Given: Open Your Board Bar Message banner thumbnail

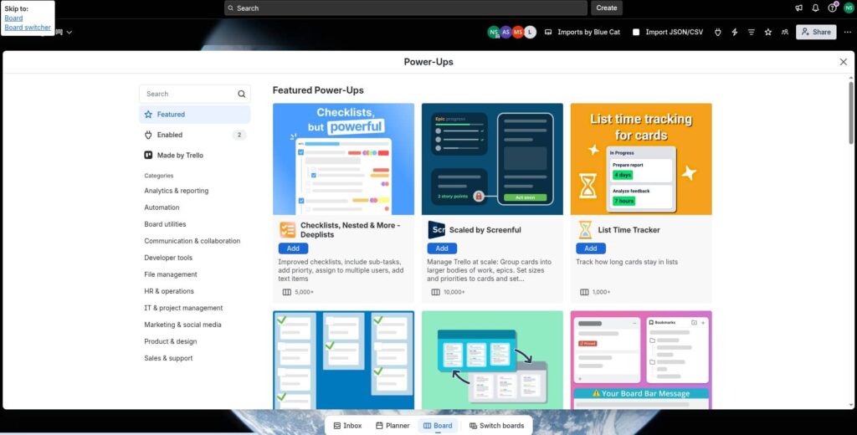Looking at the screenshot, I should (641, 361).
